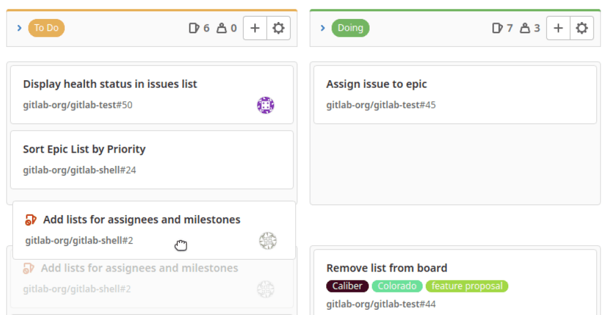This screenshot has height=315, width=606.
Task: Click the epic icon on dragged issue card
Action: pyautogui.click(x=31, y=220)
